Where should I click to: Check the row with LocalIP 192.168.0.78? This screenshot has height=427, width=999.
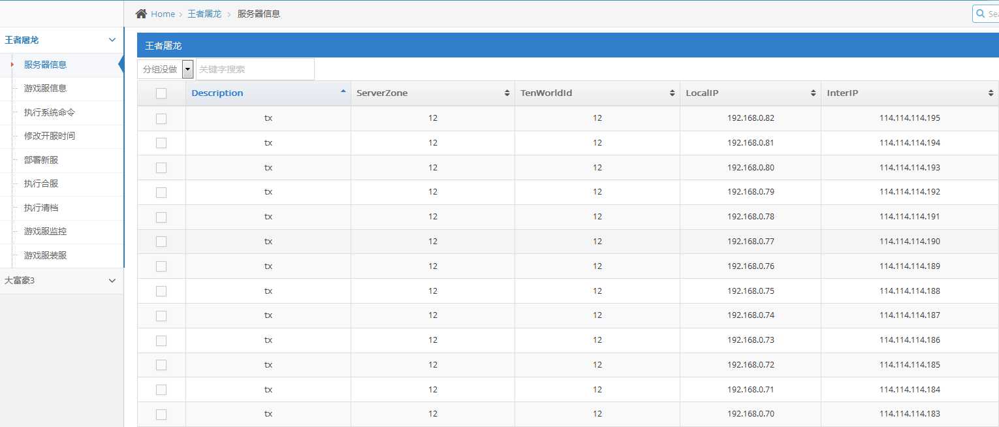[x=161, y=217]
